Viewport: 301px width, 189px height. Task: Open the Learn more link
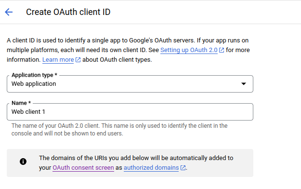(58, 60)
